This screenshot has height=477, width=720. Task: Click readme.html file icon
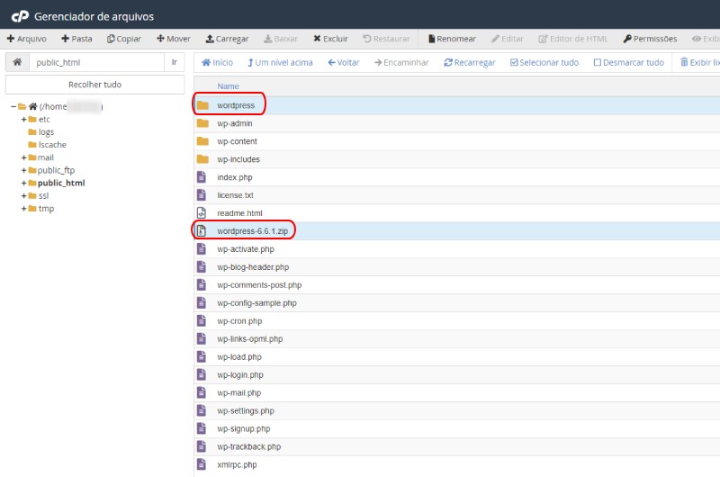pyautogui.click(x=201, y=212)
